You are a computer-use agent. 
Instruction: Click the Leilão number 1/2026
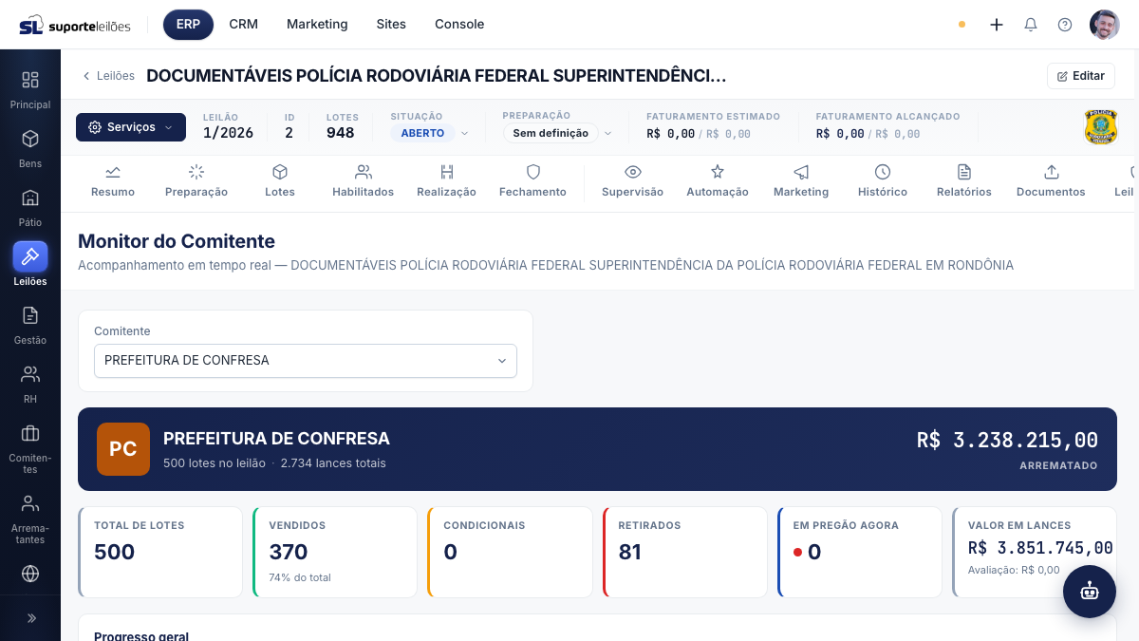[x=228, y=133]
